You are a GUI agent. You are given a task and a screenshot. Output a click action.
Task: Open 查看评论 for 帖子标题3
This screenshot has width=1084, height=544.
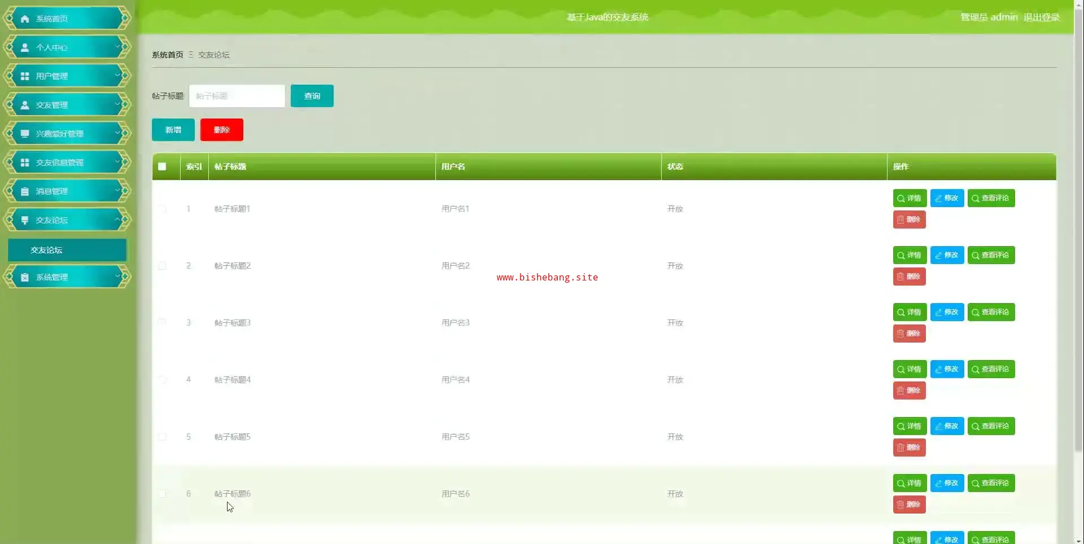[x=991, y=312]
